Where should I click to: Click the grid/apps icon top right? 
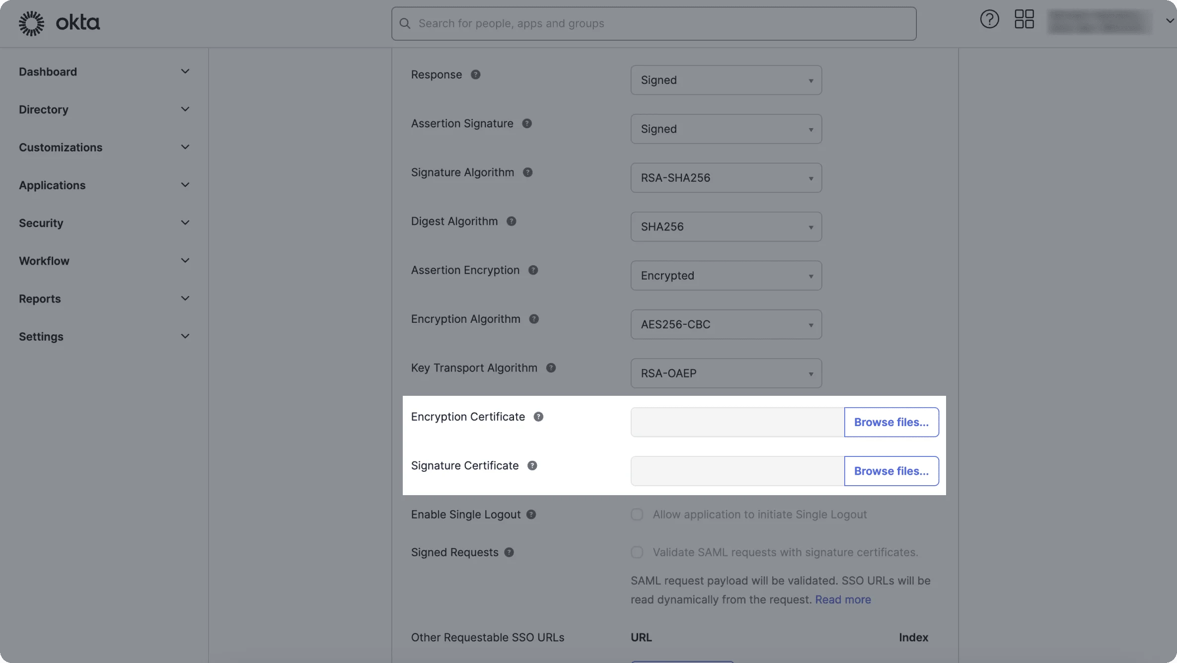coord(1024,23)
